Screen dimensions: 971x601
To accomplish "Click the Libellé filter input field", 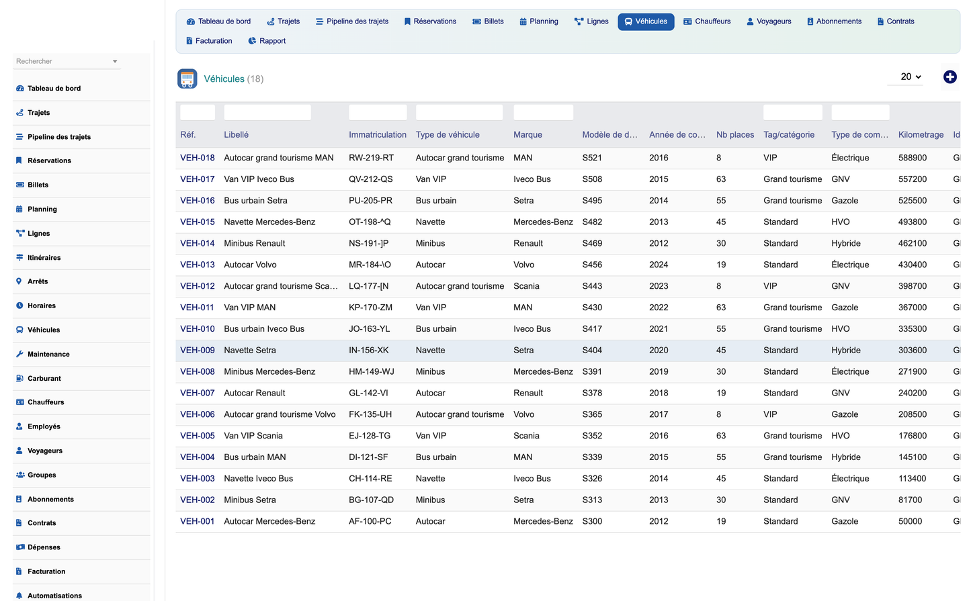I will (267, 112).
